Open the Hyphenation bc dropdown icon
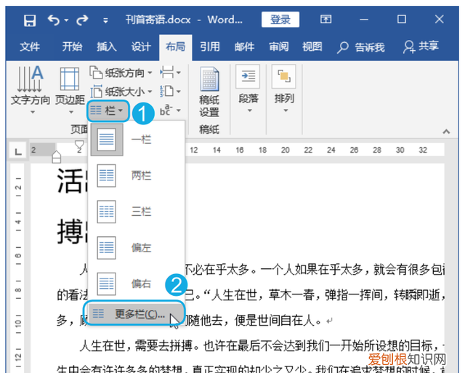The image size is (465, 373). pos(170,110)
